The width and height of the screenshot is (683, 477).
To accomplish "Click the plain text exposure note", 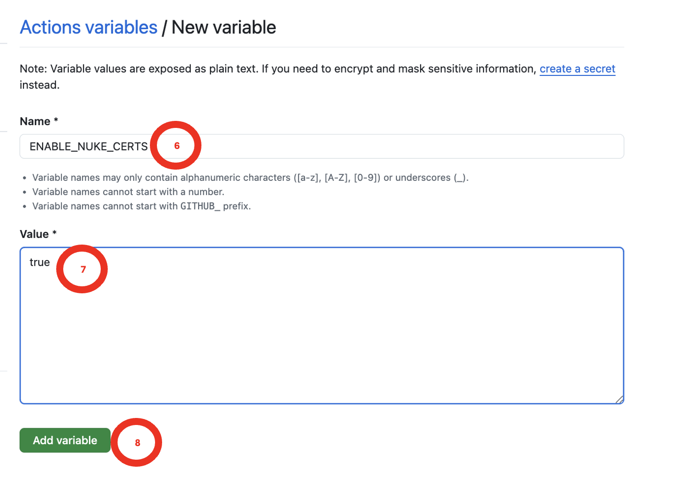I will pos(276,69).
